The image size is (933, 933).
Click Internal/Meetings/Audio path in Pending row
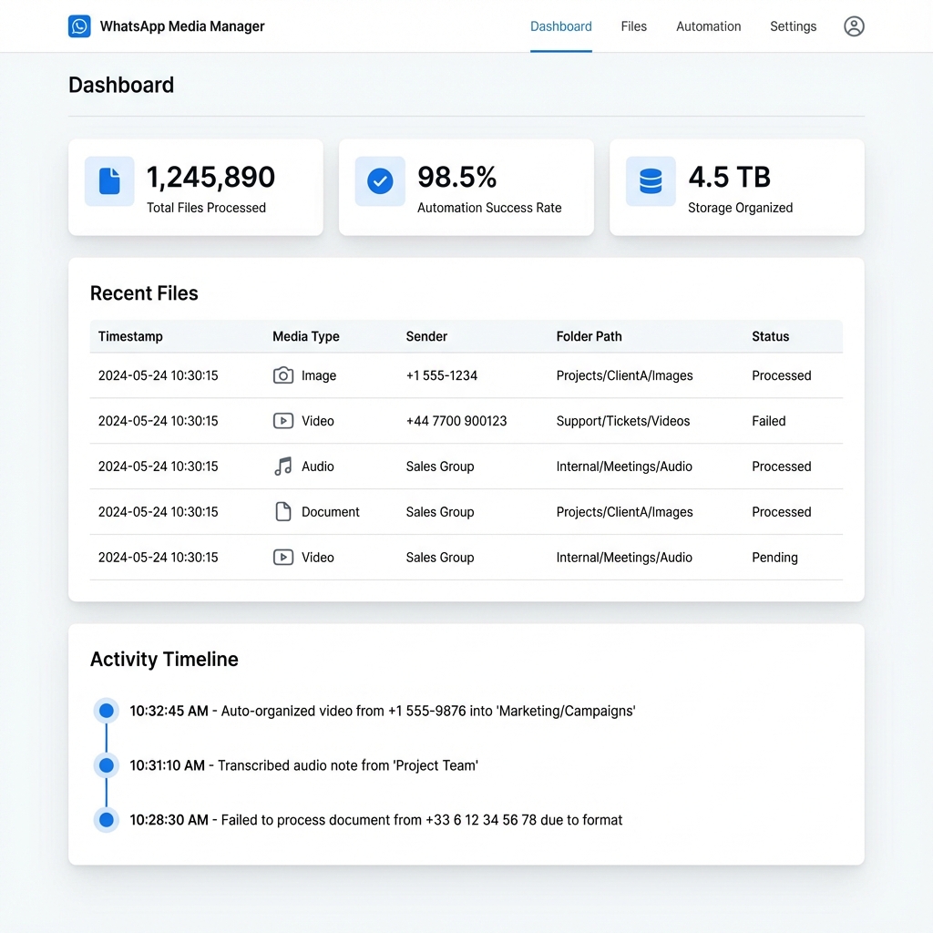click(x=624, y=558)
